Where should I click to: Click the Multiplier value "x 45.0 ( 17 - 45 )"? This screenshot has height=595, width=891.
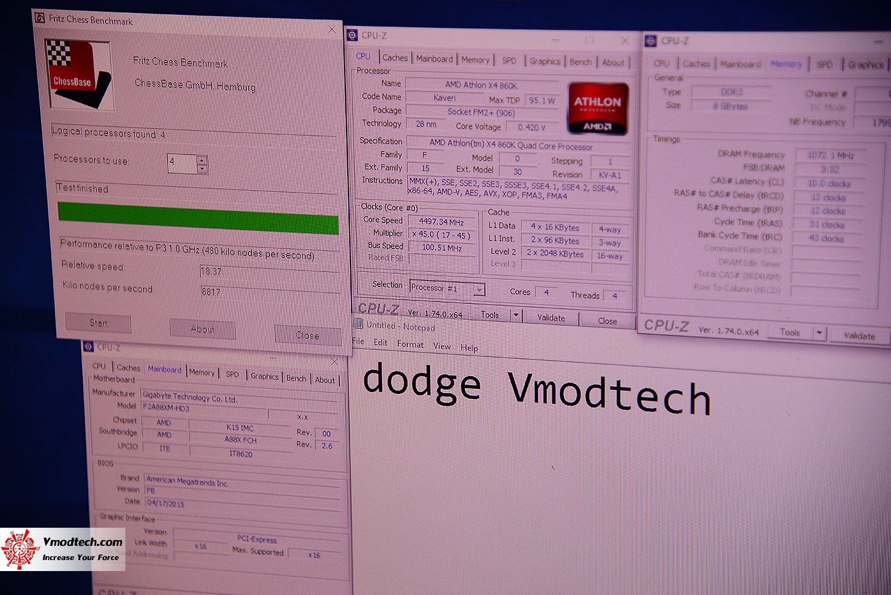442,235
